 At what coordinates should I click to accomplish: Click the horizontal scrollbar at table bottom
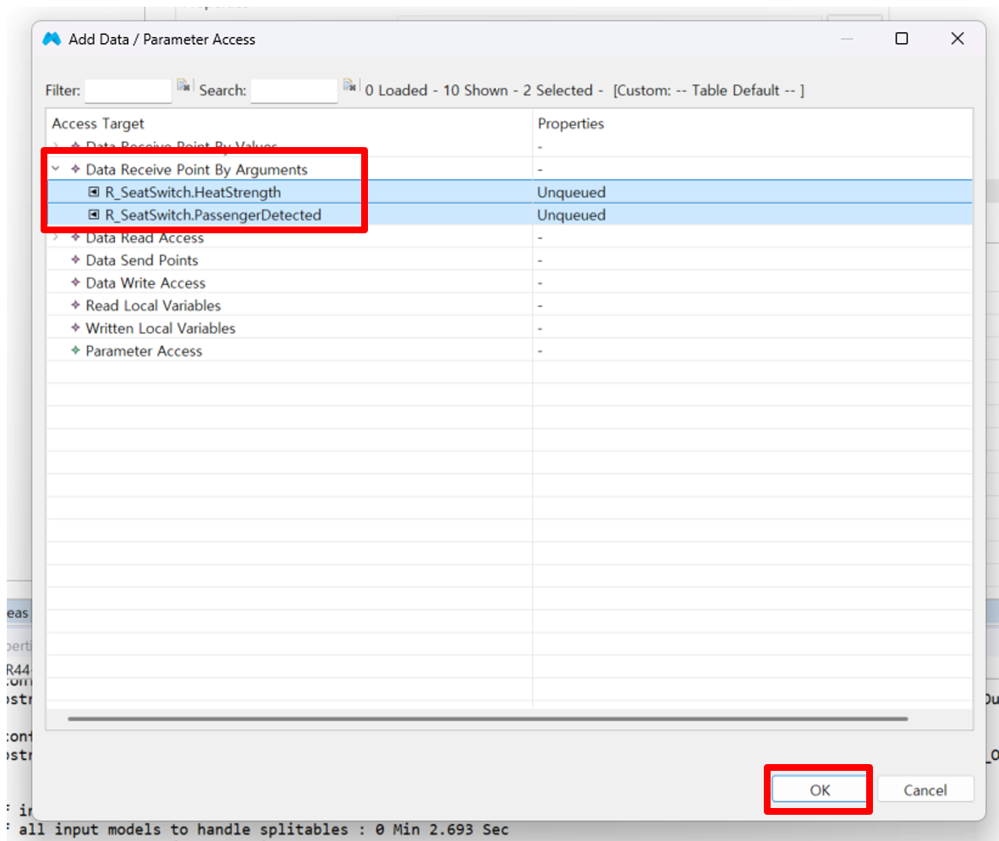487,719
